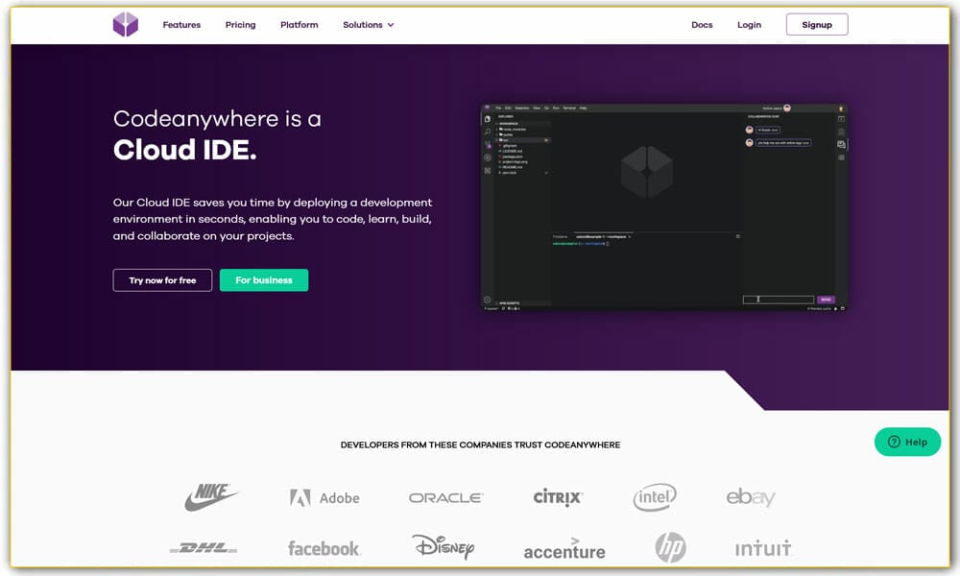Screen dimensions: 960x576
Task: Click the chat message input field
Action: 777,299
